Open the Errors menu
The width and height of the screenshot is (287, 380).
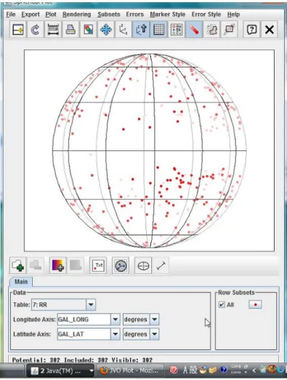[x=134, y=15]
